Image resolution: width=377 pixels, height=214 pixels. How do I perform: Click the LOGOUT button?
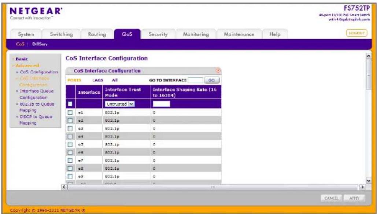[356, 33]
